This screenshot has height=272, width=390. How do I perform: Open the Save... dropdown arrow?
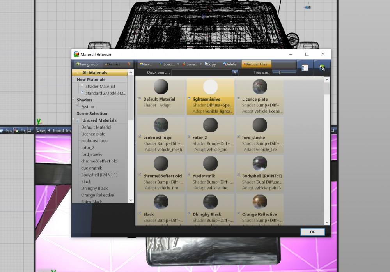pyautogui.click(x=200, y=64)
